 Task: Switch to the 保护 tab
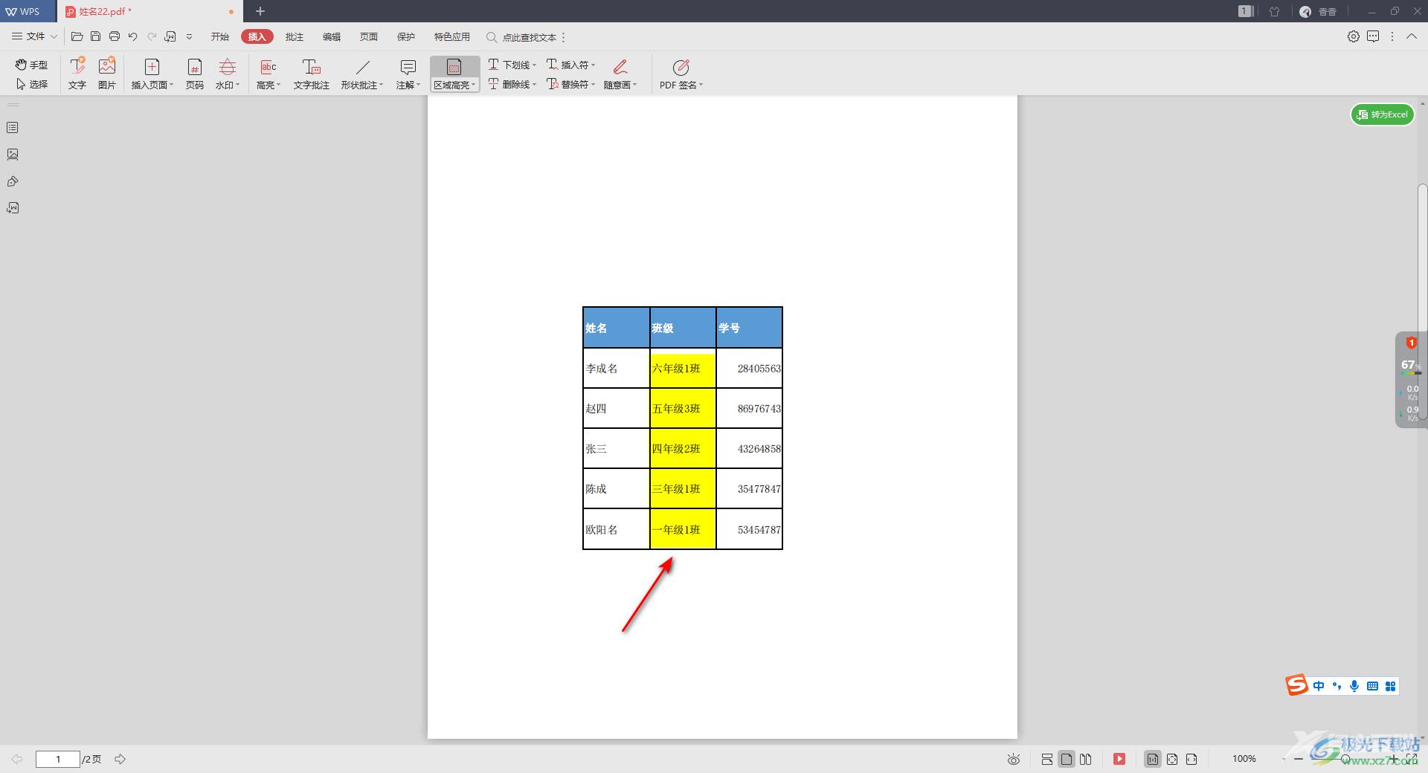click(x=406, y=36)
